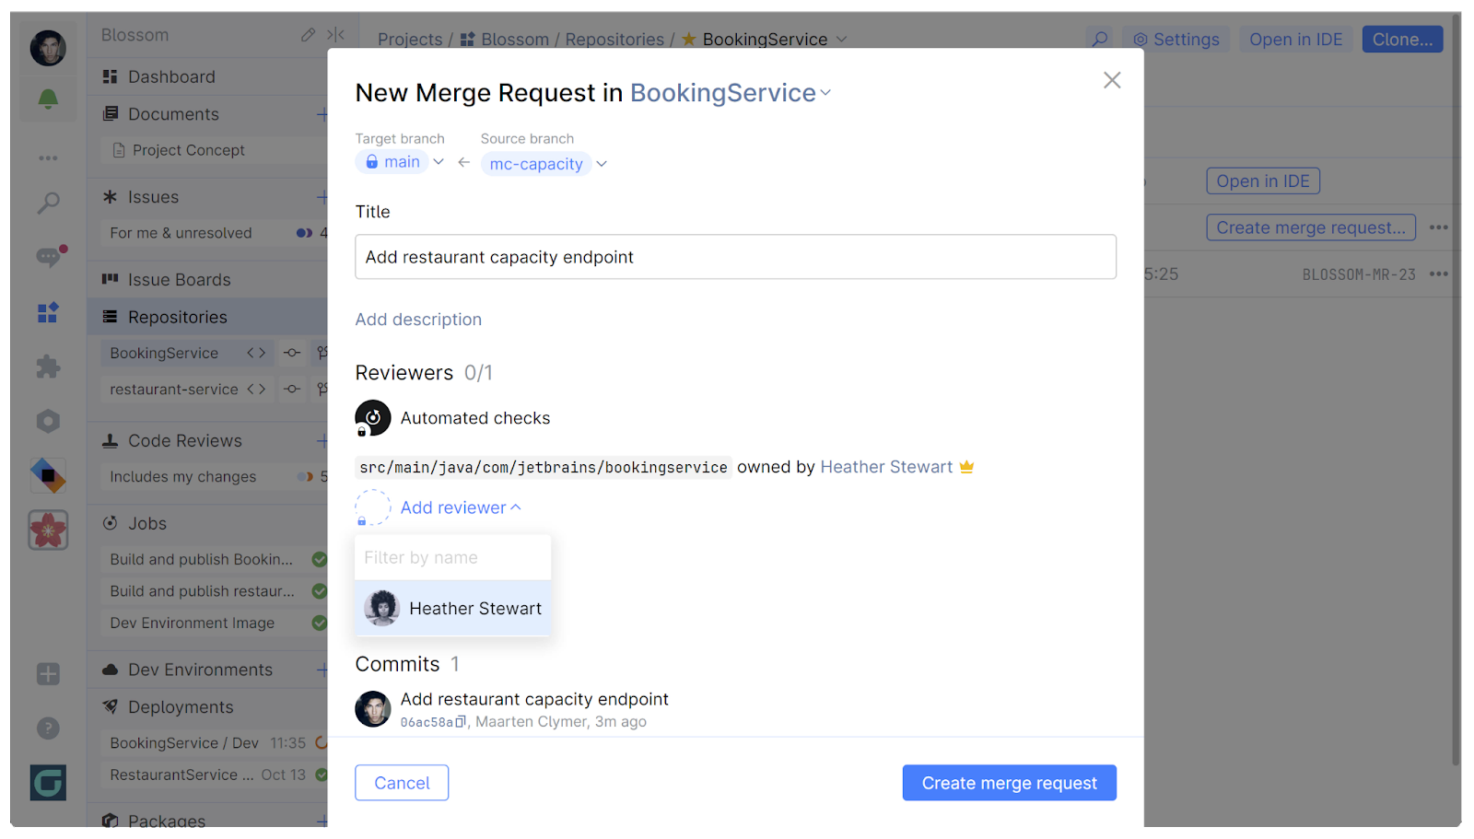Open RestaurantService deployment from Oct 13
The image size is (1474, 839).
tap(181, 775)
